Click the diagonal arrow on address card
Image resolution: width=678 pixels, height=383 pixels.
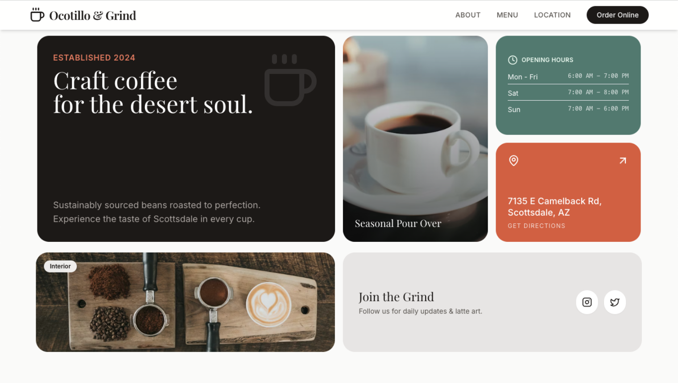[623, 160]
